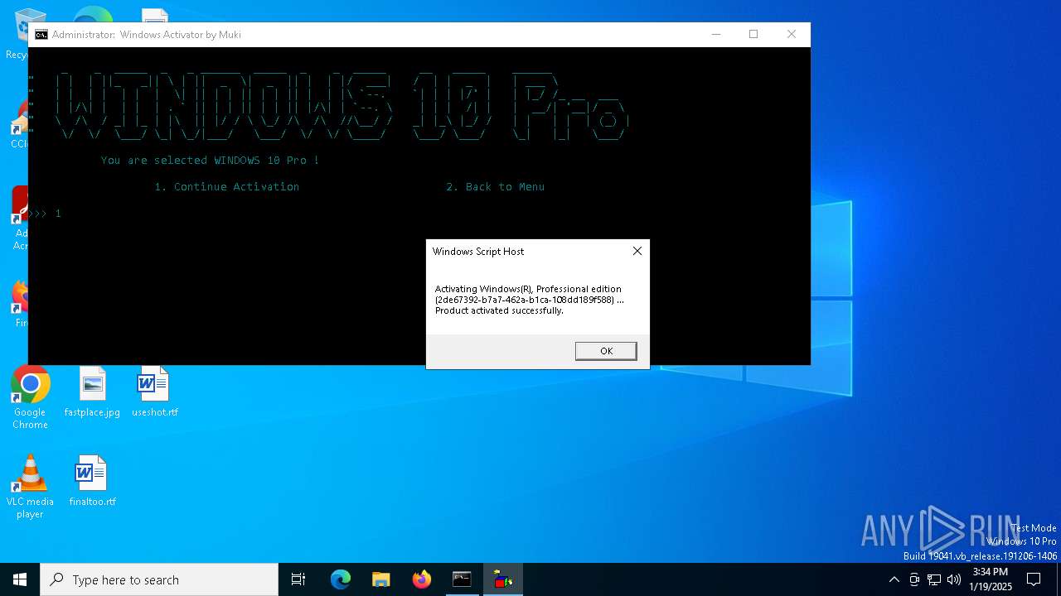Launch Microsoft Edge from the taskbar
The image size is (1061, 596).
[341, 579]
